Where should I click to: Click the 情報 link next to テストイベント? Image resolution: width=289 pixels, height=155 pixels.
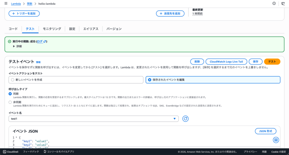point(38,62)
